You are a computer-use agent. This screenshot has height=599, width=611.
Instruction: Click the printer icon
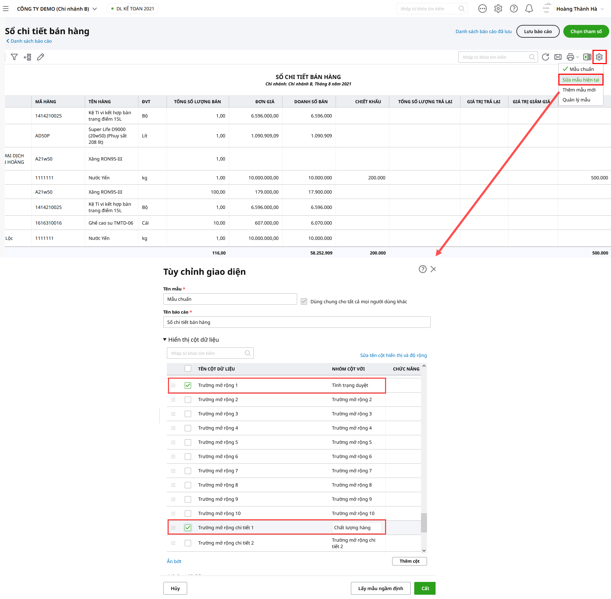pyautogui.click(x=570, y=57)
